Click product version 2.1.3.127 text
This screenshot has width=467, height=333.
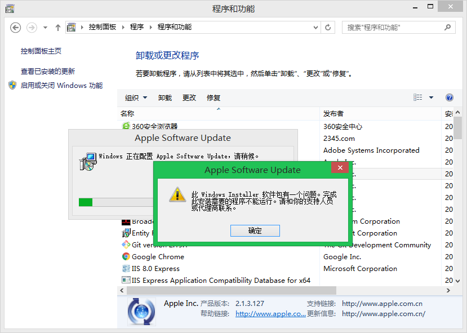(x=250, y=304)
